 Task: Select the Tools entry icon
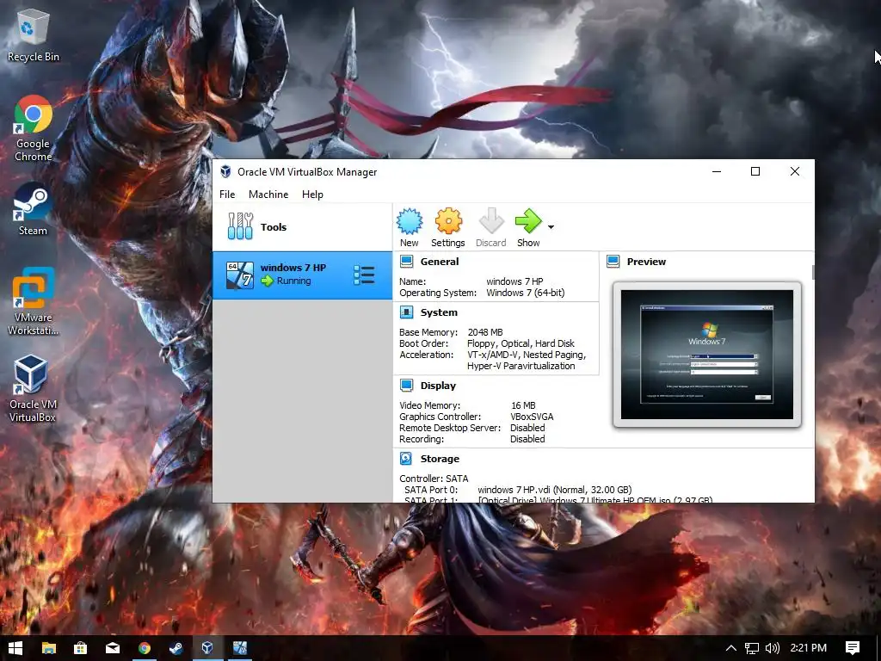click(x=241, y=226)
